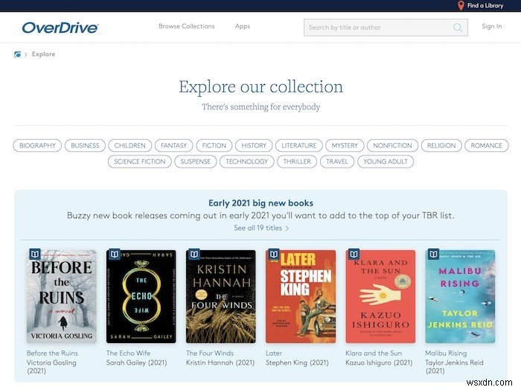Select the Thriller category
Viewport: 521px width, 390px height.
tap(297, 162)
